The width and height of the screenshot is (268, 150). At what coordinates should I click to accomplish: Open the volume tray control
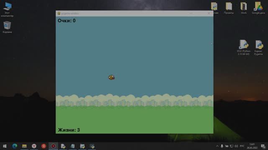(236, 146)
